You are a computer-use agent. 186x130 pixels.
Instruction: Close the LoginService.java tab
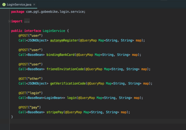coord(34,5)
